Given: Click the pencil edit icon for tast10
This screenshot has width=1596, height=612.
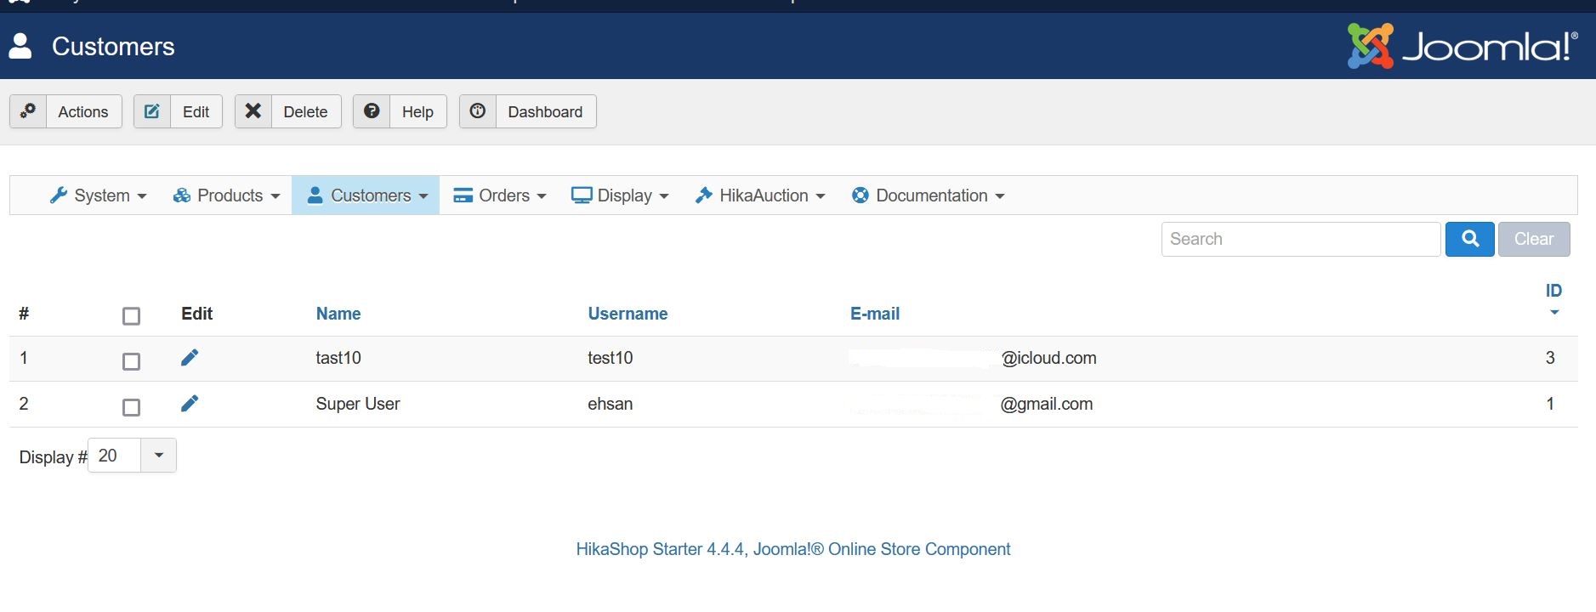Looking at the screenshot, I should pyautogui.click(x=190, y=358).
